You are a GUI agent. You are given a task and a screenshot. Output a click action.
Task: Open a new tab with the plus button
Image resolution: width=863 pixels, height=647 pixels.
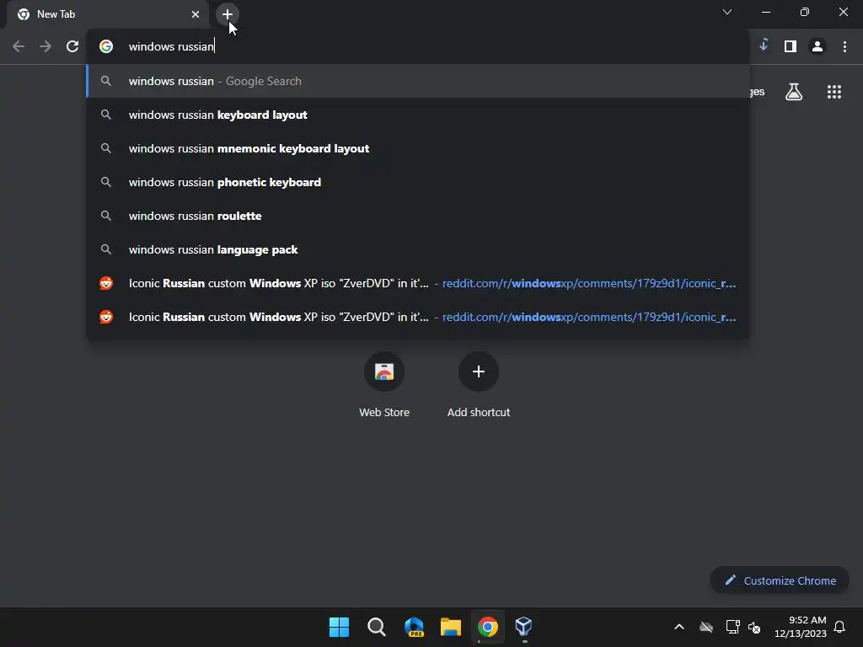[x=227, y=14]
